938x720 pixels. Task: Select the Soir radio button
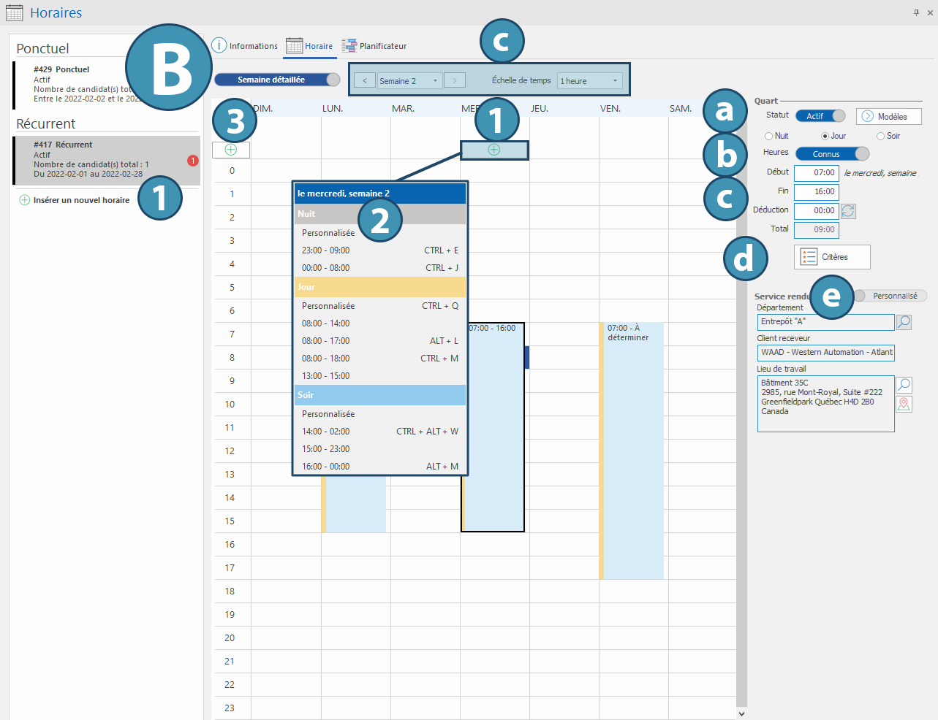880,136
